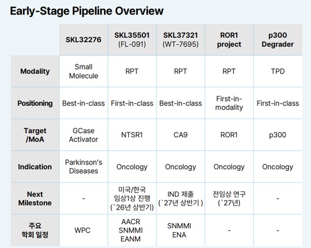This screenshot has width=311, height=248.
Task: Select the First-in-modality cell
Action: pos(229,103)
